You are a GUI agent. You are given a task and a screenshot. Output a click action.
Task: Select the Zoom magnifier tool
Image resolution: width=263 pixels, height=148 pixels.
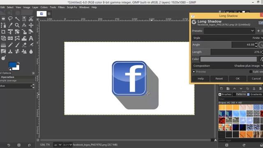click(x=17, y=25)
